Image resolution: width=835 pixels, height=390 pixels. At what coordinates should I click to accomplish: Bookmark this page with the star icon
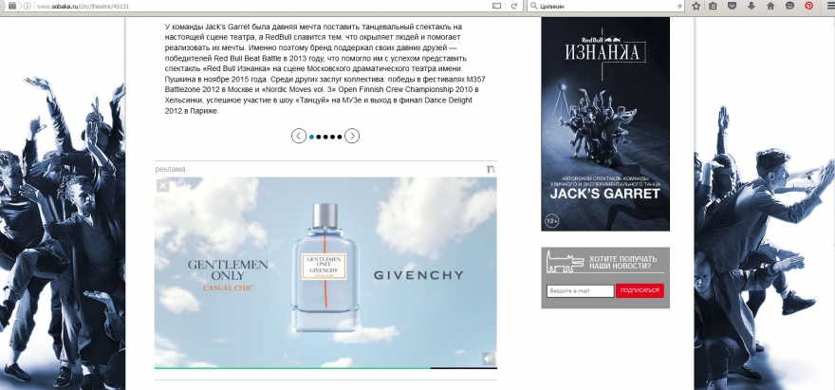(696, 6)
